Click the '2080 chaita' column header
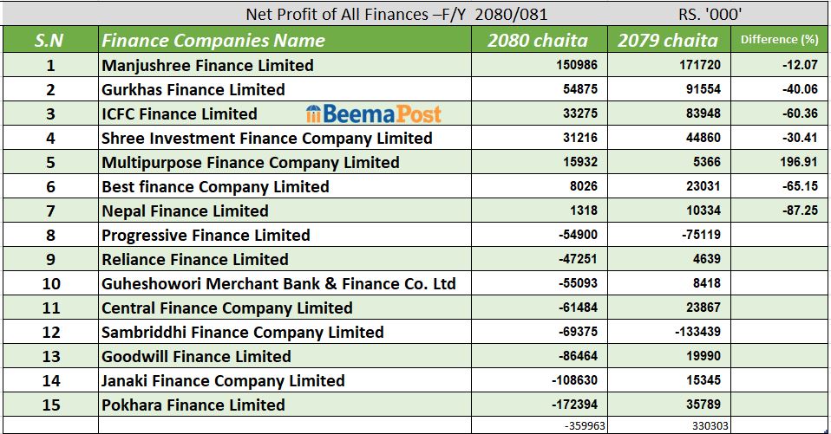Image resolution: width=831 pixels, height=434 pixels. coord(537,41)
